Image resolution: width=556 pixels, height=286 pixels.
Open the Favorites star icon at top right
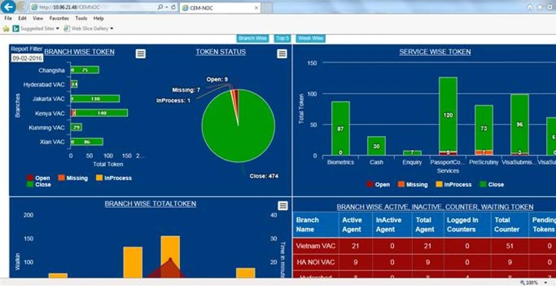540,7
